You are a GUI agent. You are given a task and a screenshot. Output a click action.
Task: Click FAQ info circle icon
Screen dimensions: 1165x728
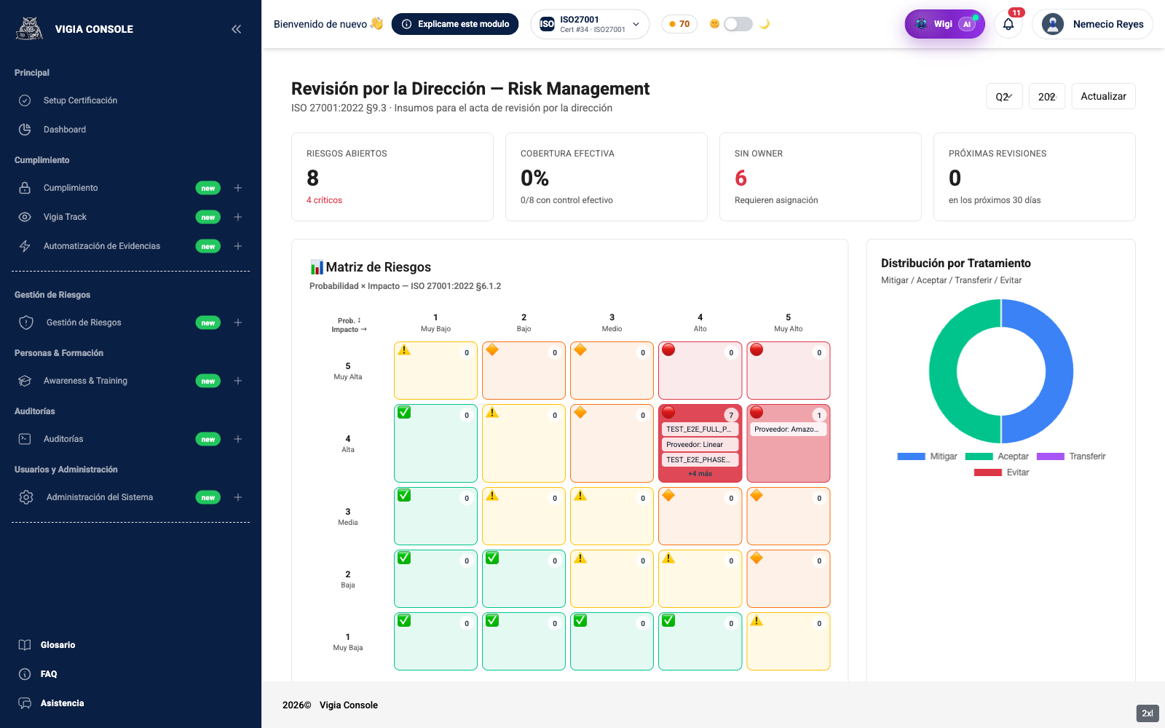coord(25,674)
